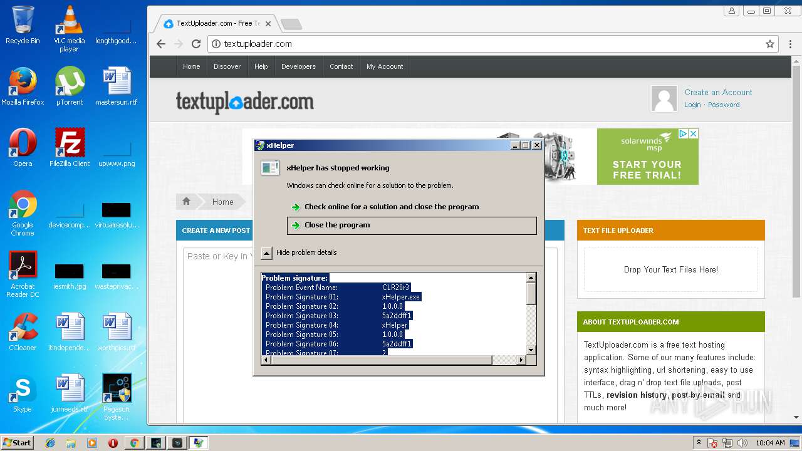Open a new Chrome tab

(291, 24)
